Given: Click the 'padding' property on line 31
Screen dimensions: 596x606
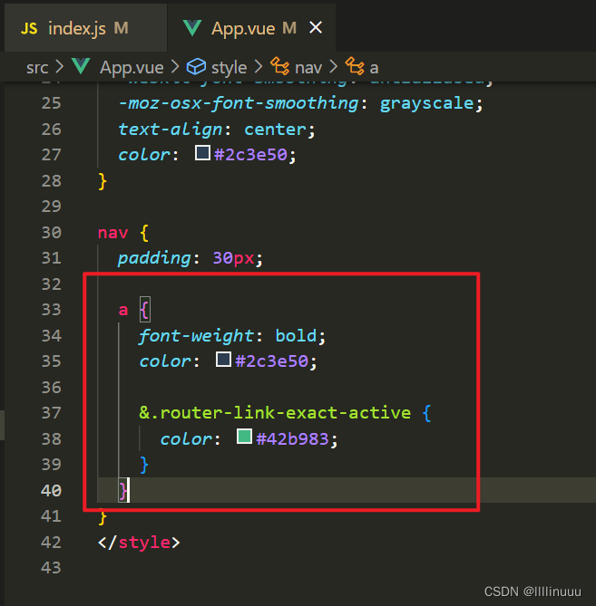Looking at the screenshot, I should [154, 258].
